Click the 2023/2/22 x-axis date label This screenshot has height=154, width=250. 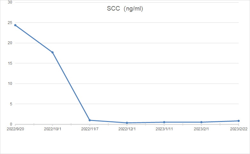click(239, 129)
